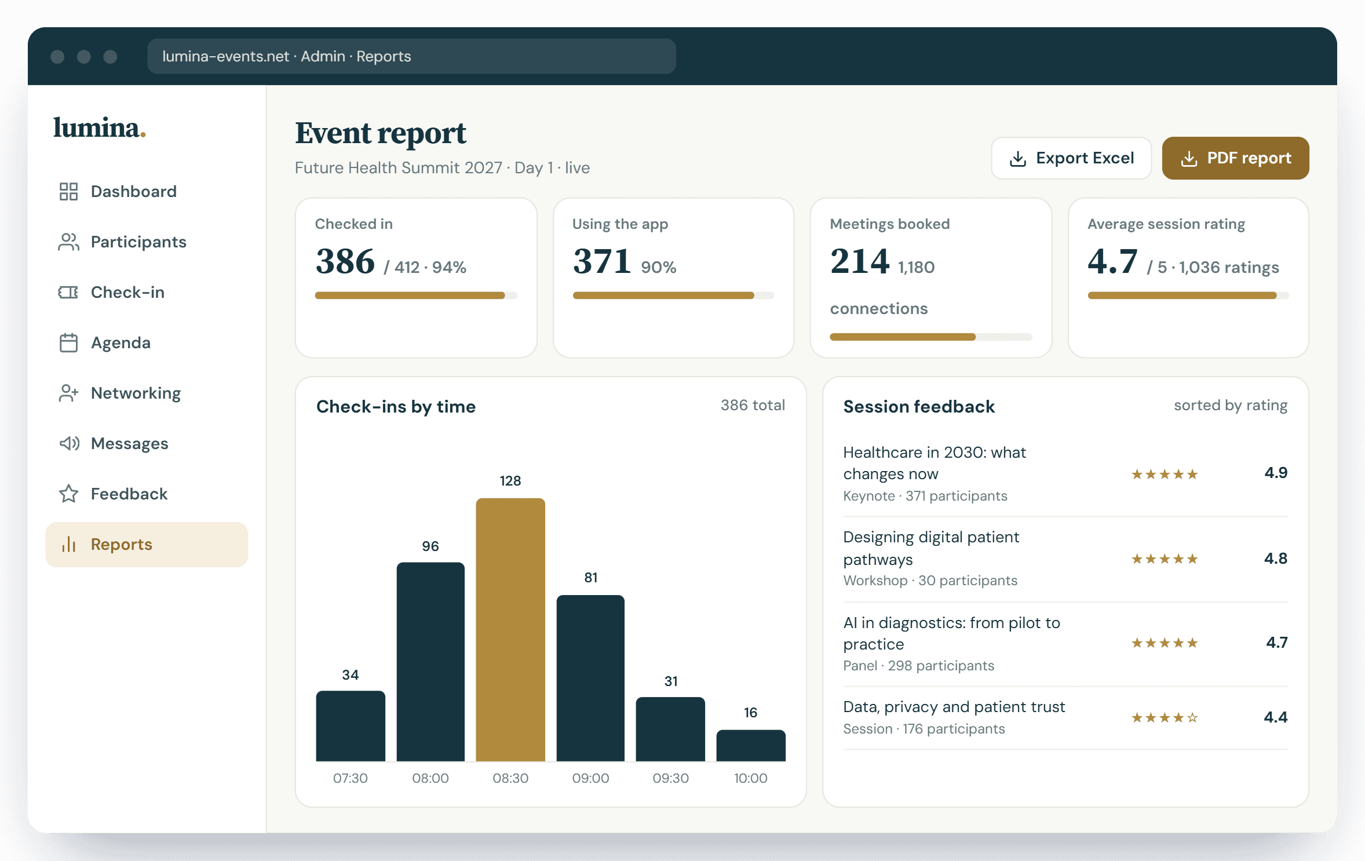Open the 'Healthcare in 2030: what changes now' session

click(1065, 474)
